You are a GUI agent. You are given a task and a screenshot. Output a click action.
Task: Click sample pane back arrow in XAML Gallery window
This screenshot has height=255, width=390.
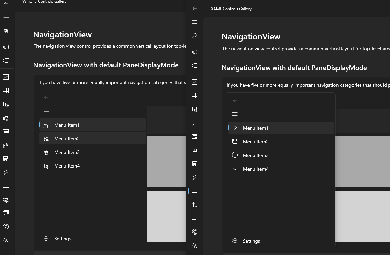tap(235, 100)
